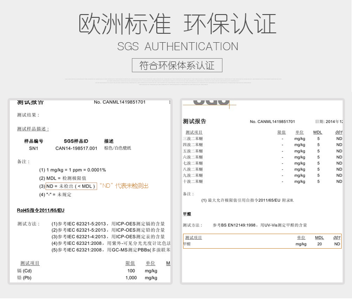352x304 pixels.
Task: Click the method line 参考BS EN12149:1998
Action: click(x=260, y=225)
